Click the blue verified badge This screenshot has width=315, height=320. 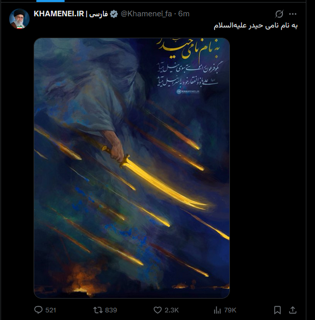(x=114, y=14)
